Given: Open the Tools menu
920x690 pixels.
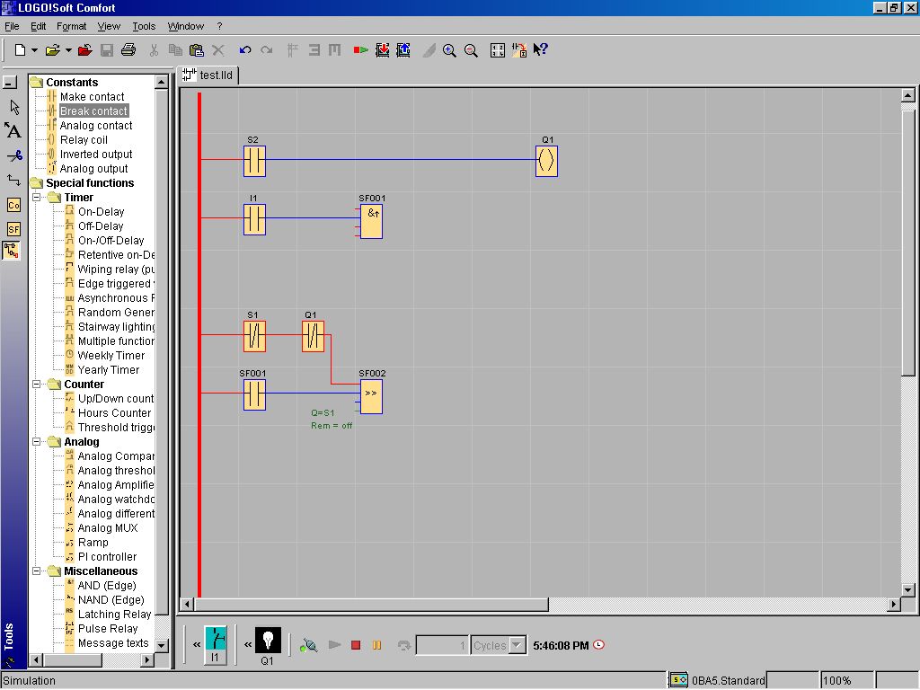Looking at the screenshot, I should click(144, 26).
